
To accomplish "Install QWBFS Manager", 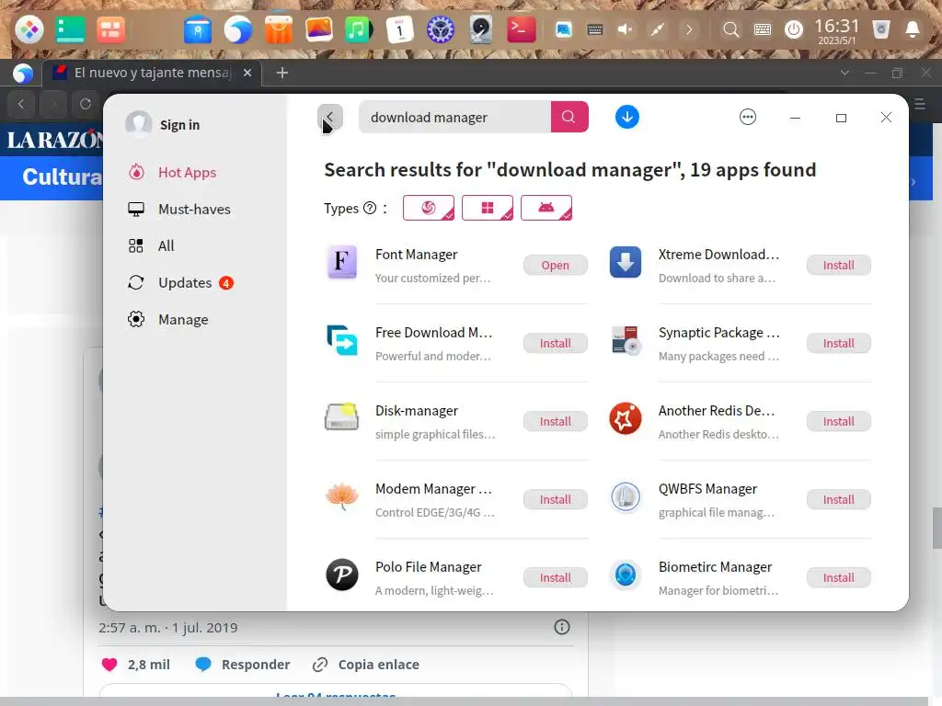I will click(x=839, y=499).
